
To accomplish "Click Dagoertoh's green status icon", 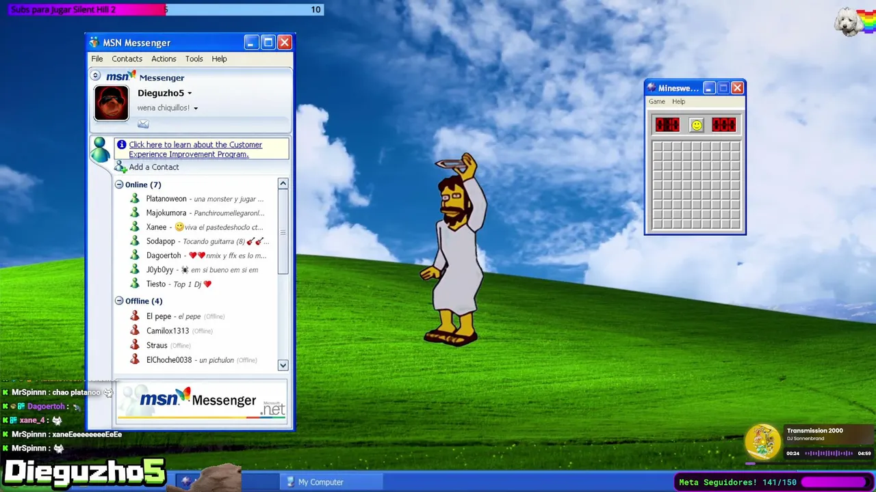I will (x=135, y=256).
